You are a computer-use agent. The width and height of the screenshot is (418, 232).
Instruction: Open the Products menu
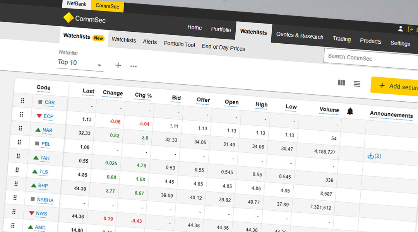(370, 41)
